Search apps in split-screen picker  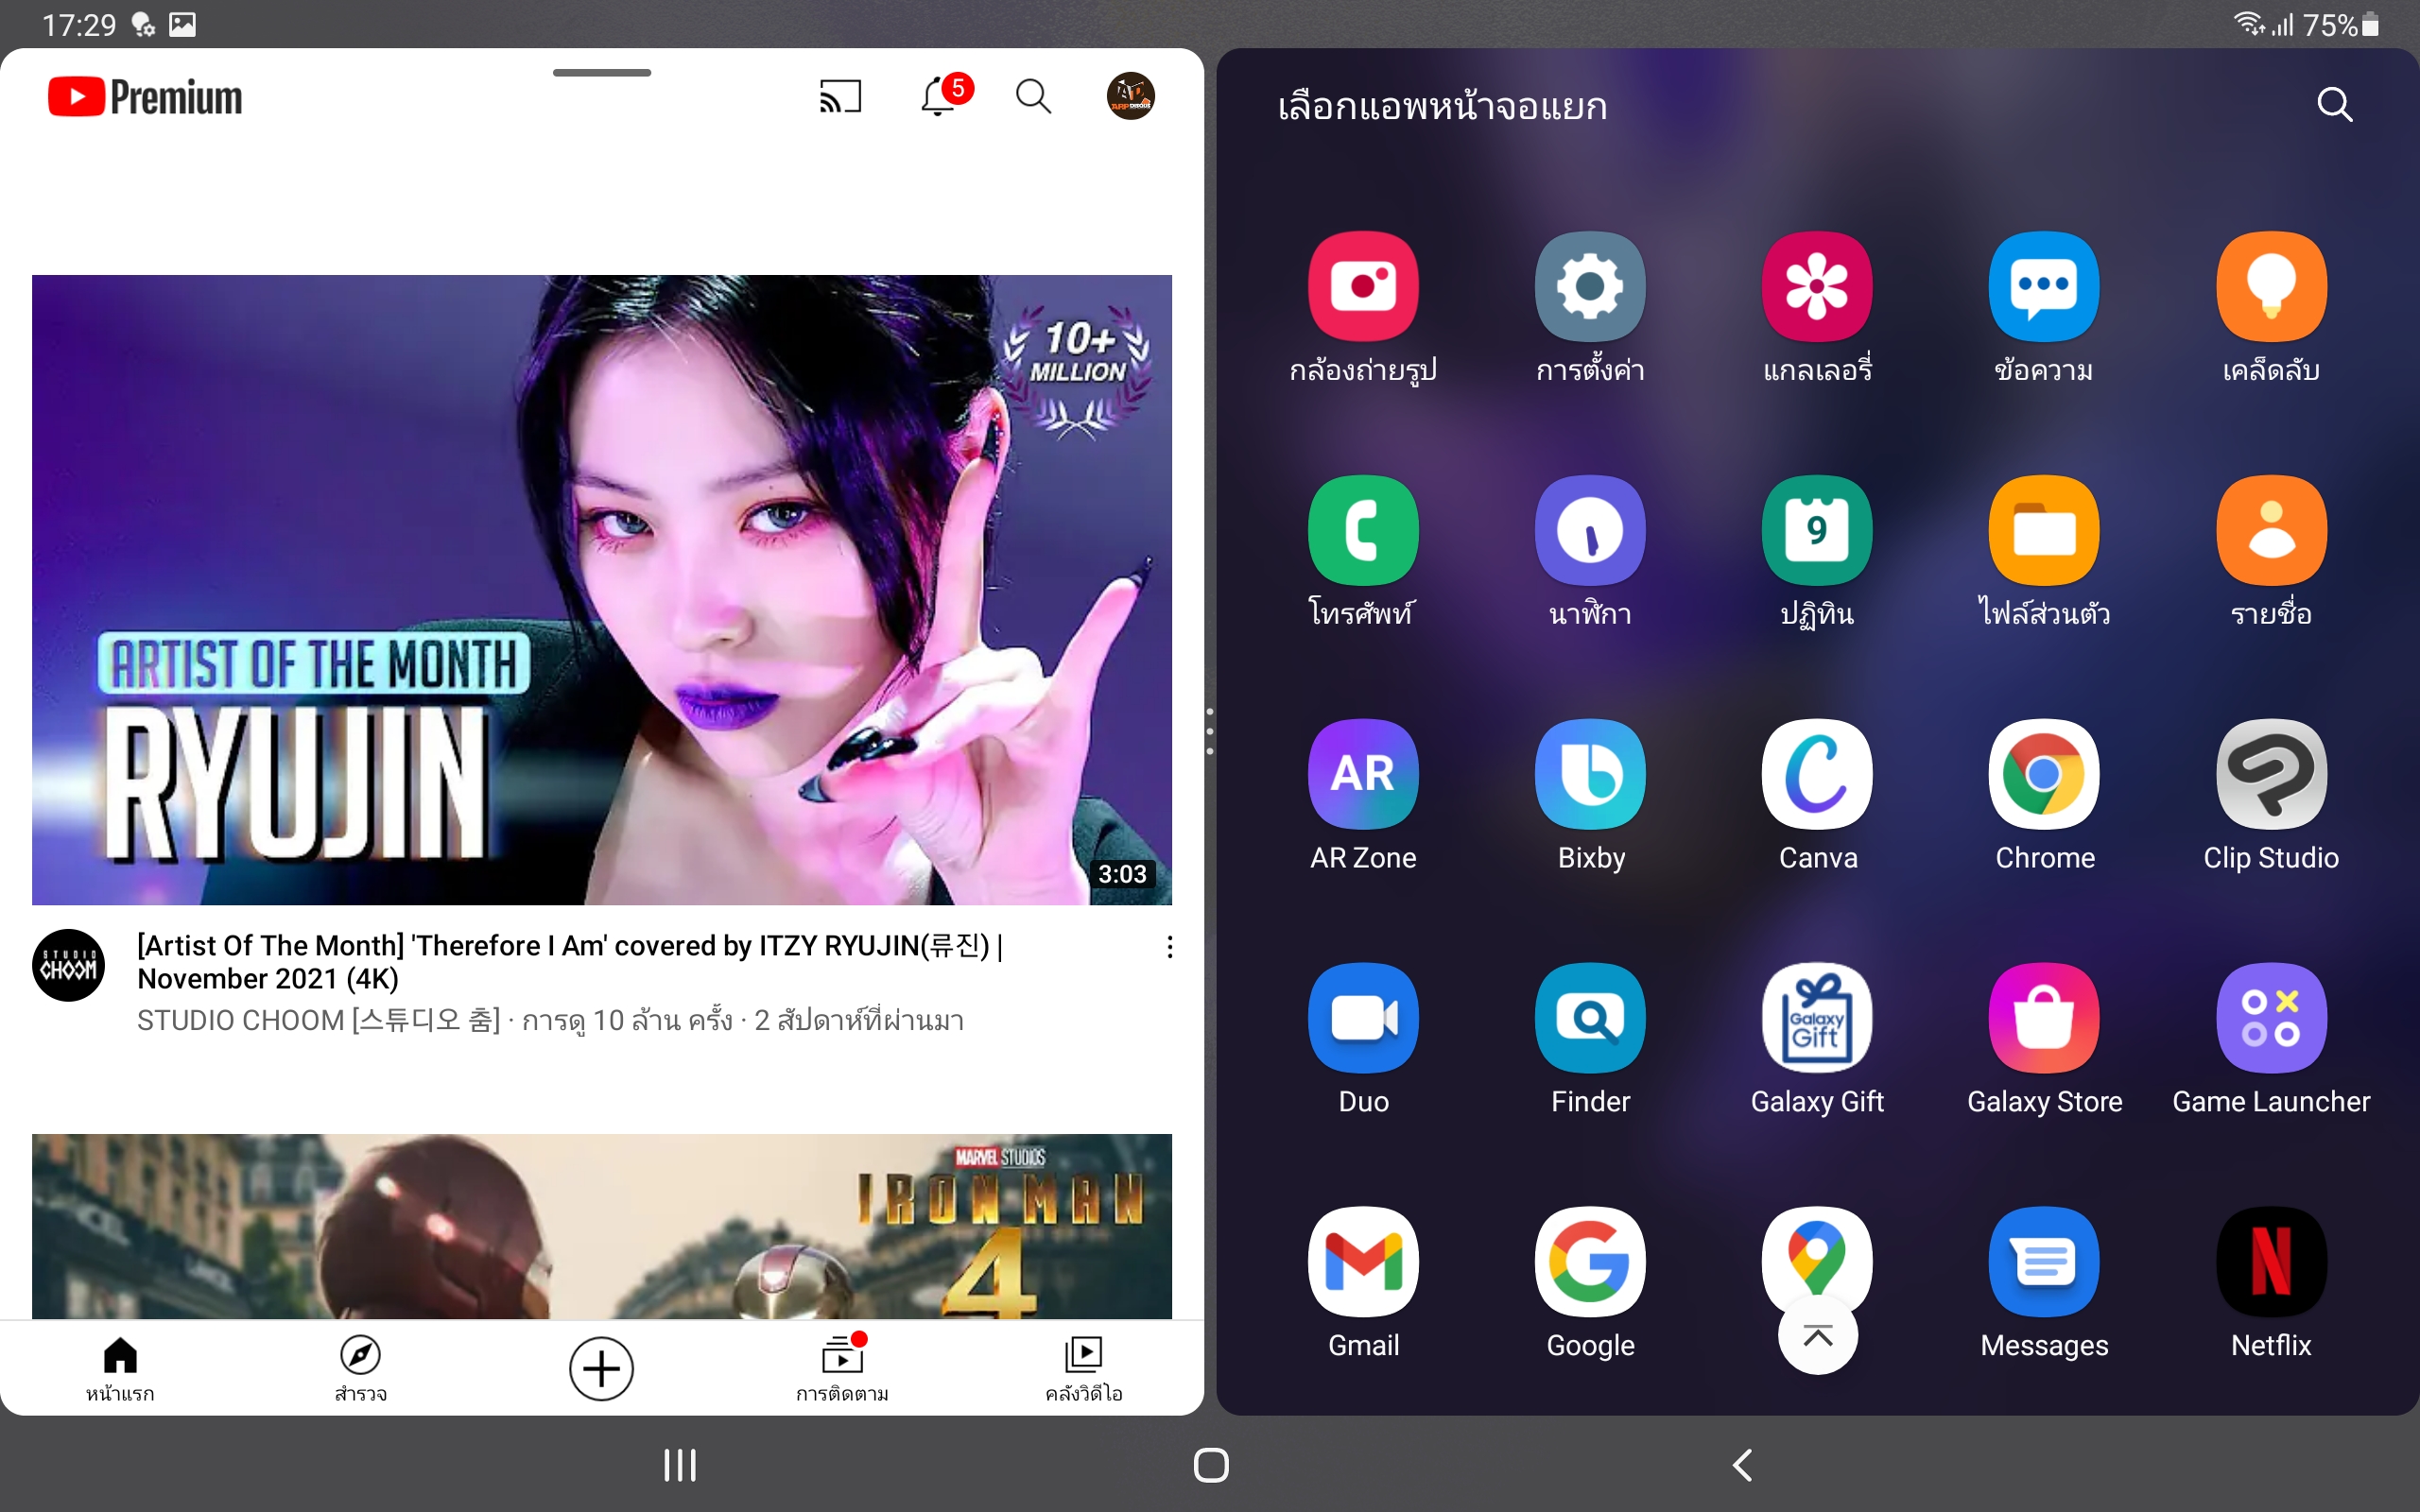2334,104
